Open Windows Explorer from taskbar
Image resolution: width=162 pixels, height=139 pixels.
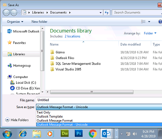click(37, 134)
